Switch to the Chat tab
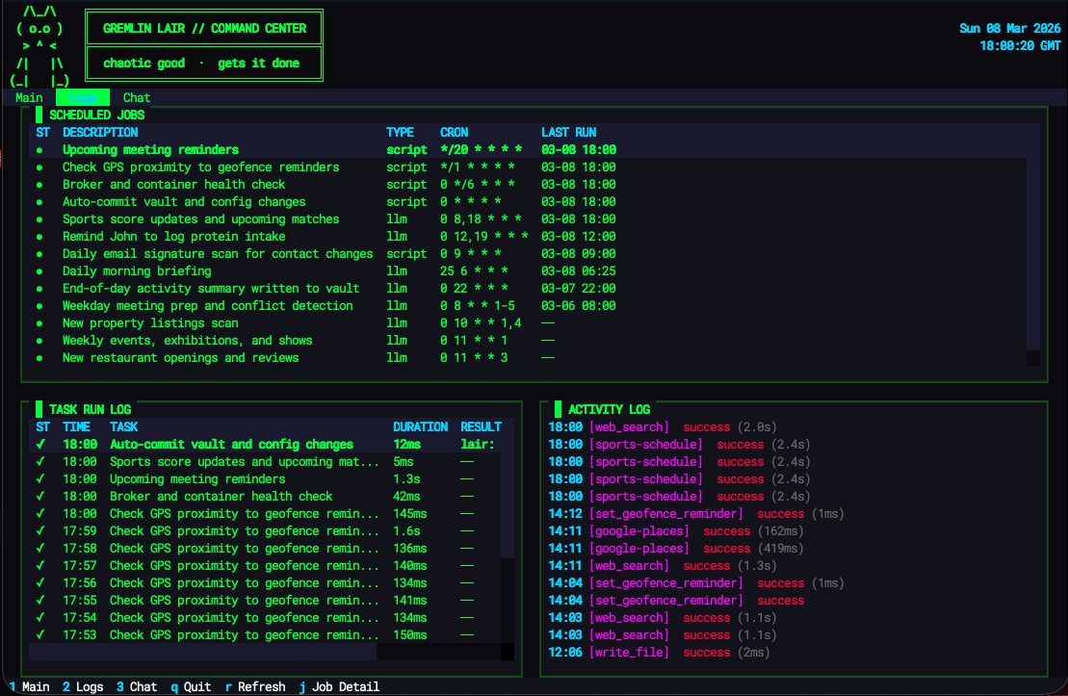This screenshot has width=1068, height=696. coord(136,97)
